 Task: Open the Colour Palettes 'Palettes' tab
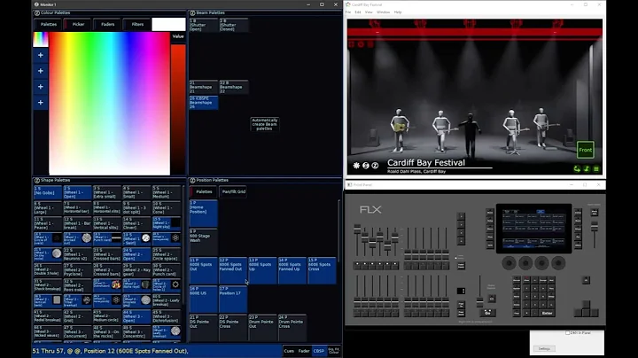(49, 25)
